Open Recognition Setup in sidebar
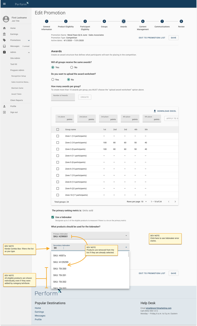The height and width of the screenshot is (326, 197). point(19,76)
